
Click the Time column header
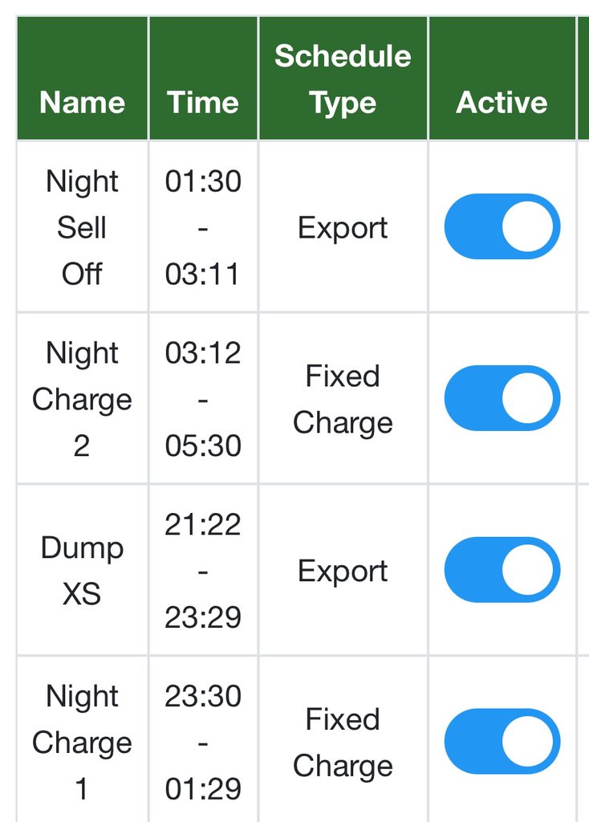click(x=203, y=103)
